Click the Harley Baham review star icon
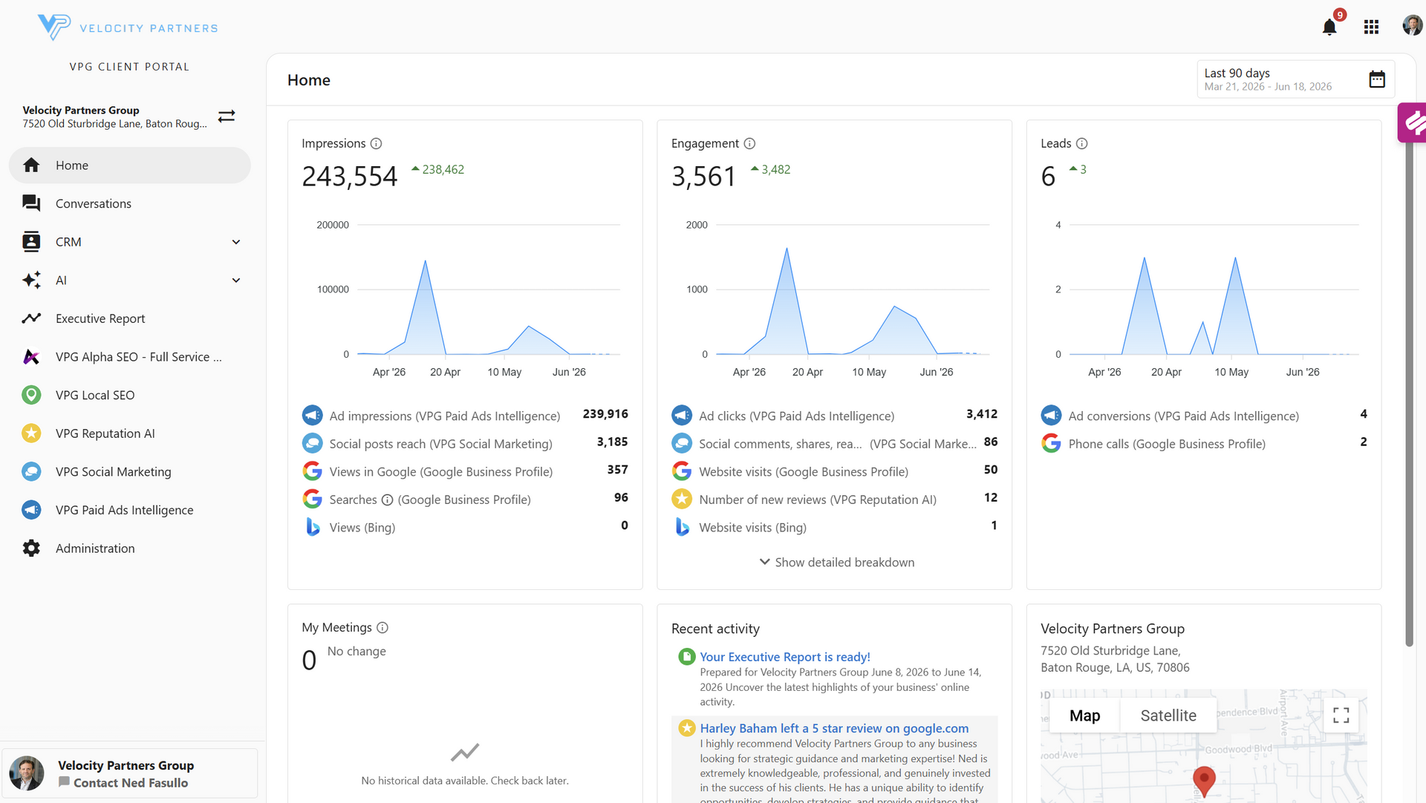 686,728
